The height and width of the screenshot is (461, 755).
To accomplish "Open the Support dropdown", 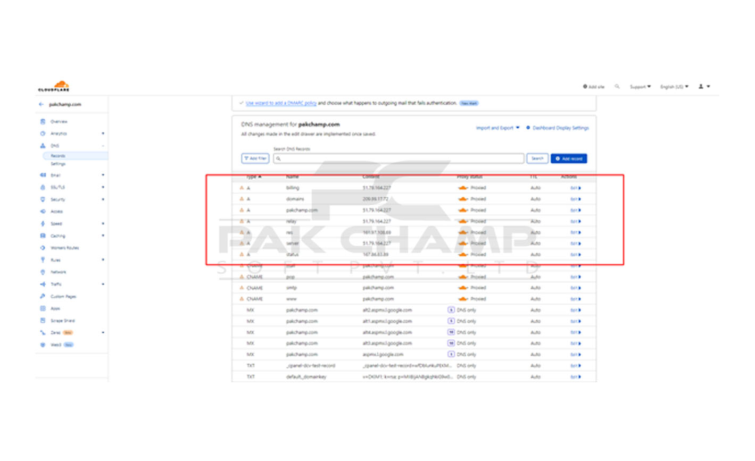I will pos(640,87).
